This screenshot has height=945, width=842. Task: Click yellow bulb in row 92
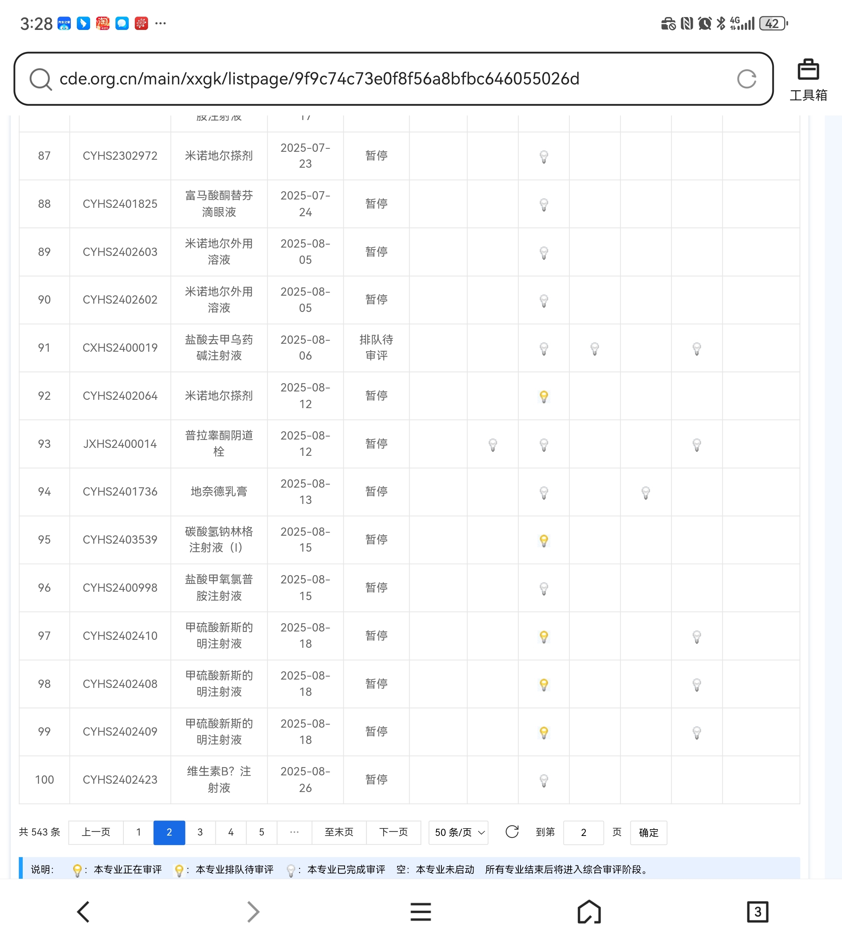(544, 396)
